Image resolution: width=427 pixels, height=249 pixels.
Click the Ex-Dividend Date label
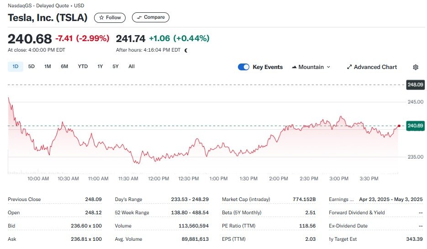(348, 226)
